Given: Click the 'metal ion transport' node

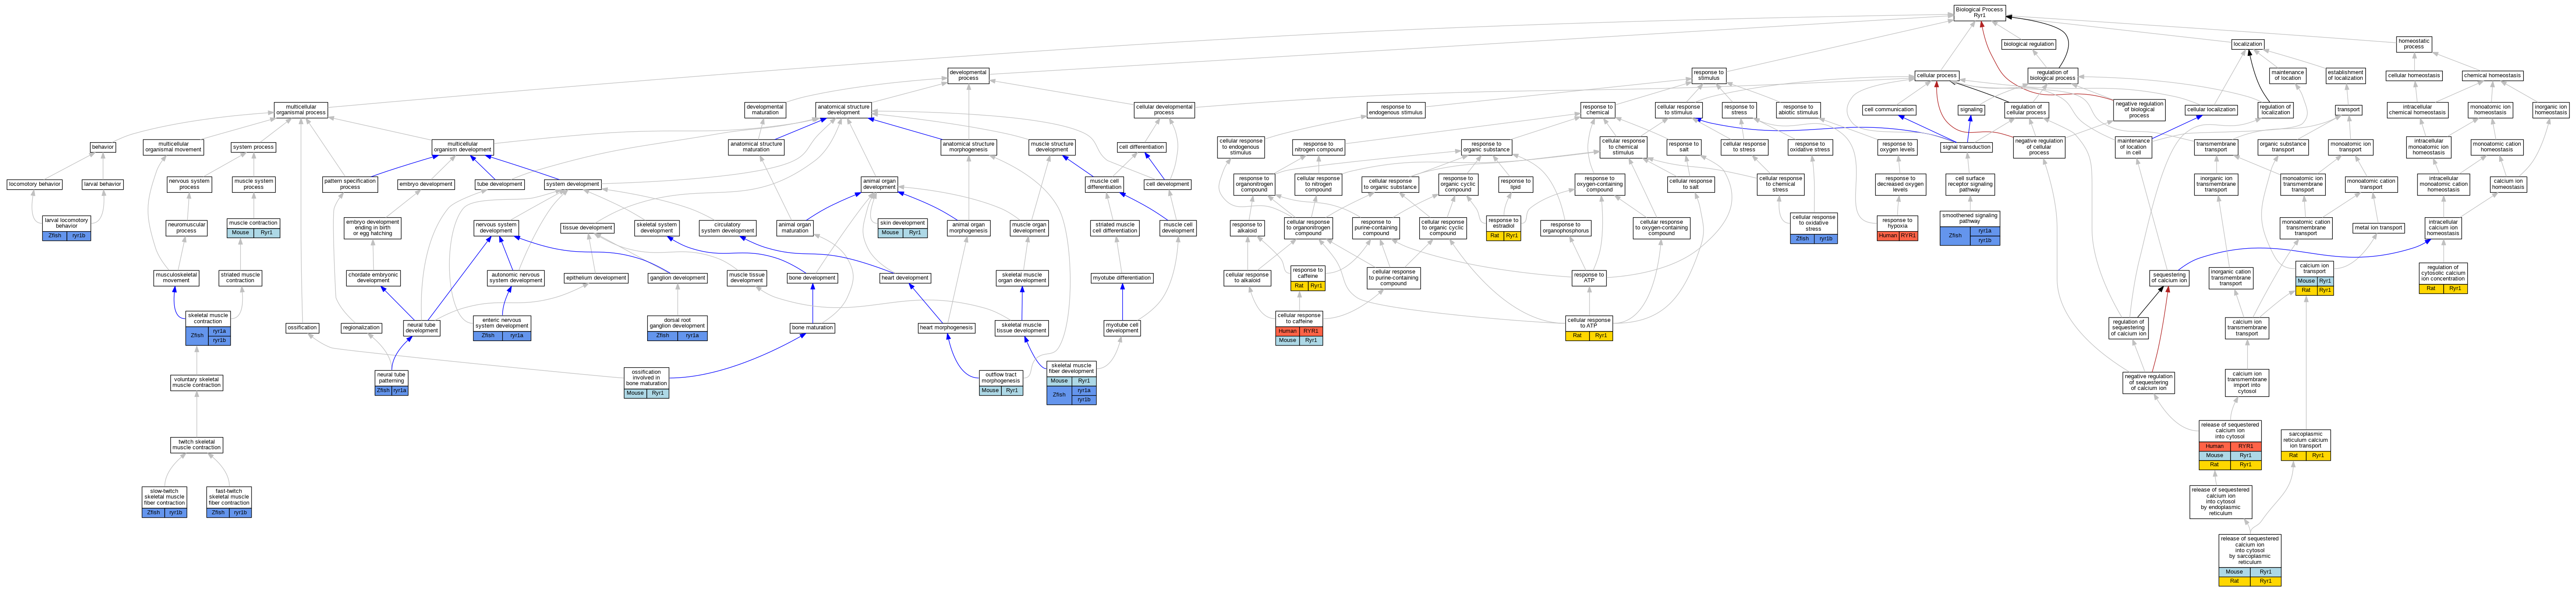Looking at the screenshot, I should tap(2378, 228).
